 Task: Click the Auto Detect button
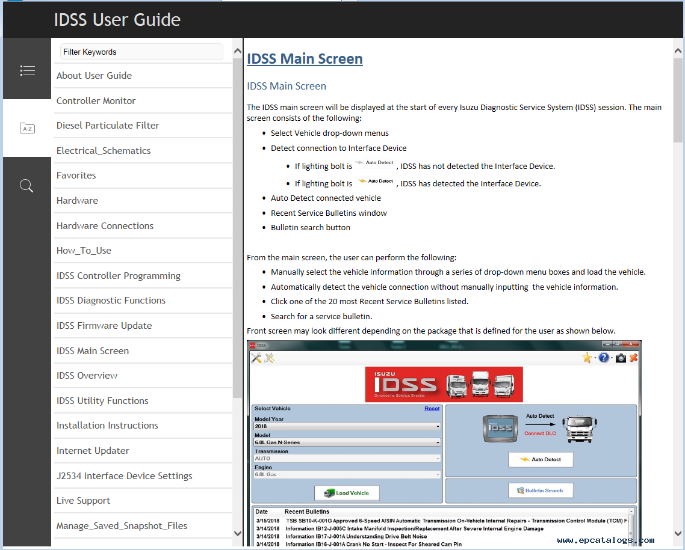tap(541, 459)
